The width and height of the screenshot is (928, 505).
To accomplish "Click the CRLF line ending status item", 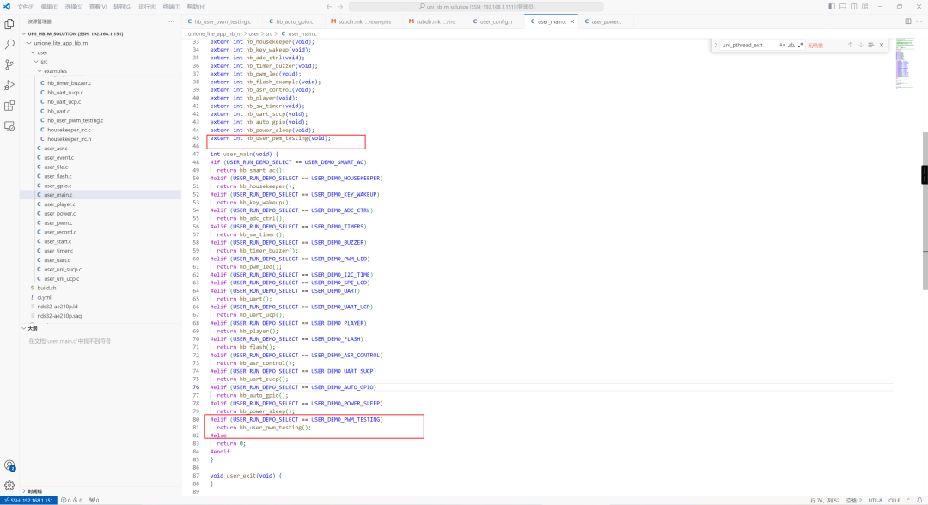I will pyautogui.click(x=894, y=500).
